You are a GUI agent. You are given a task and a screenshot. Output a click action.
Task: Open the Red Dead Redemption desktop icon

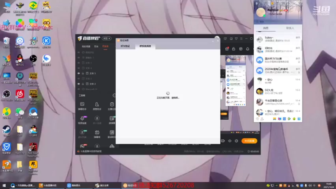[33, 150]
